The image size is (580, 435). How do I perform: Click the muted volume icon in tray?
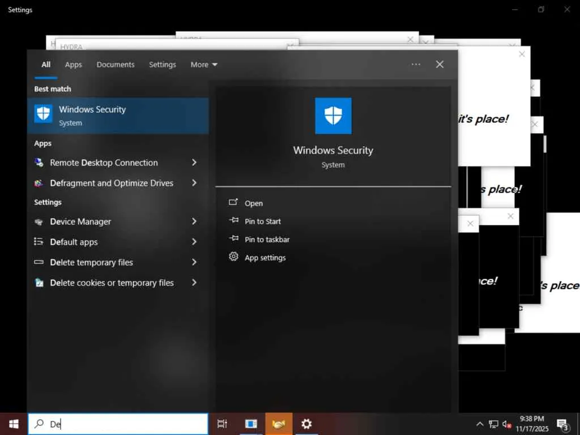click(x=507, y=424)
